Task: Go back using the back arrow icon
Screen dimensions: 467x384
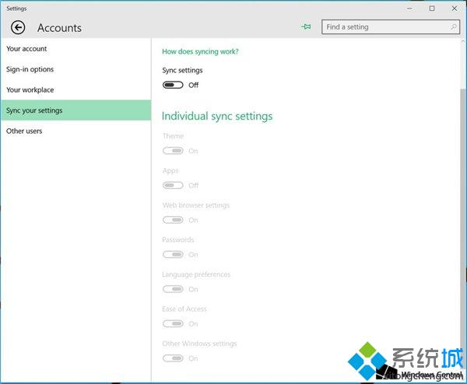Action: (x=18, y=28)
